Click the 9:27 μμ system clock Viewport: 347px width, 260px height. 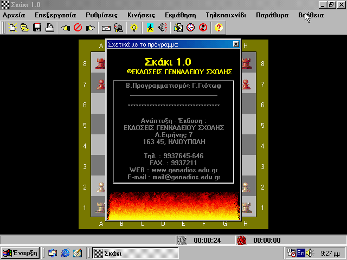click(330, 253)
